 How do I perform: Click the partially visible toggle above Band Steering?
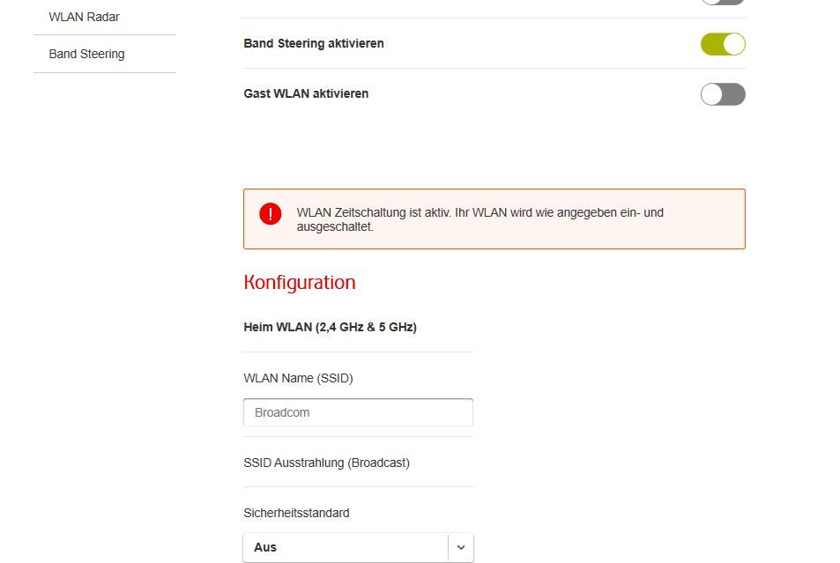tap(723, 3)
